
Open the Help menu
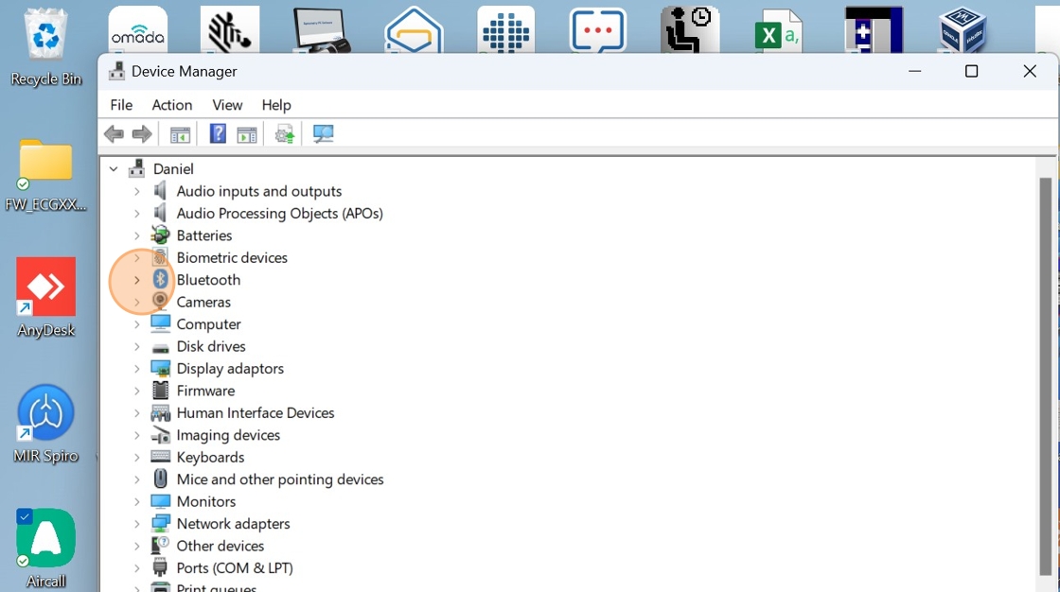[276, 105]
